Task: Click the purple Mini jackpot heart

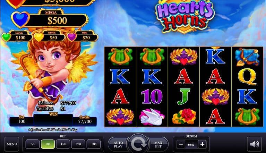Action: (71, 37)
